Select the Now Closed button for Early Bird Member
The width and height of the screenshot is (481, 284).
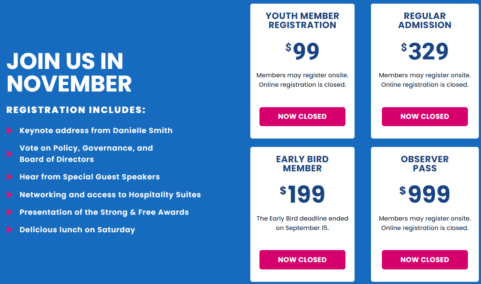(x=302, y=260)
